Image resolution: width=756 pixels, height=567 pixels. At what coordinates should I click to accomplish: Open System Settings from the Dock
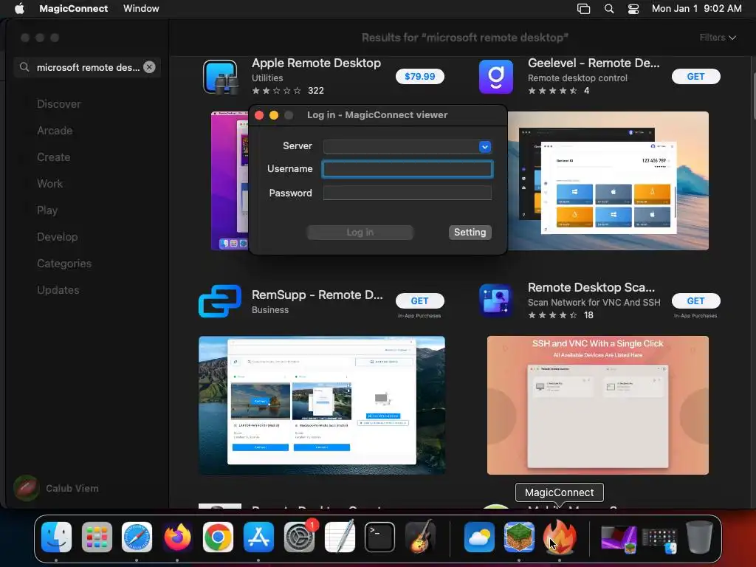[x=299, y=537]
